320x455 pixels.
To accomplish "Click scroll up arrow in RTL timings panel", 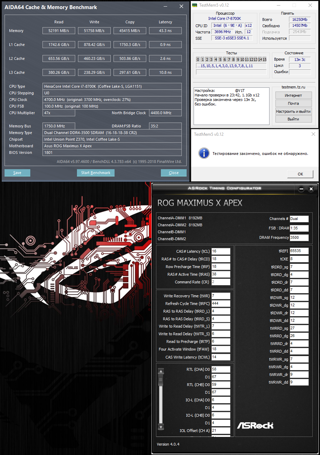I will (x=161, y=371).
